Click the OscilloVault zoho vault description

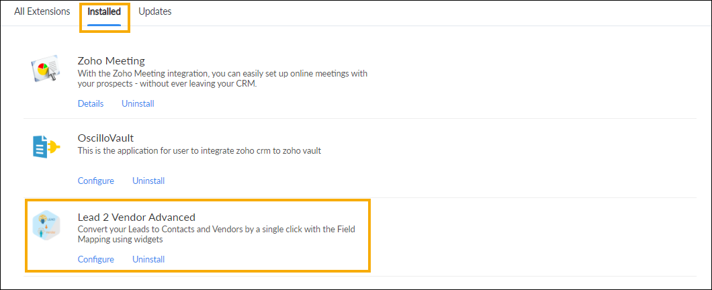click(199, 151)
